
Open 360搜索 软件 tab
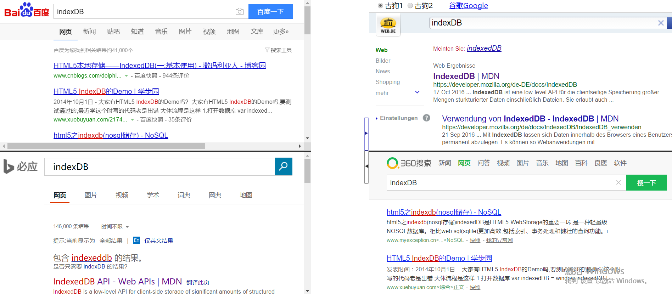point(620,163)
